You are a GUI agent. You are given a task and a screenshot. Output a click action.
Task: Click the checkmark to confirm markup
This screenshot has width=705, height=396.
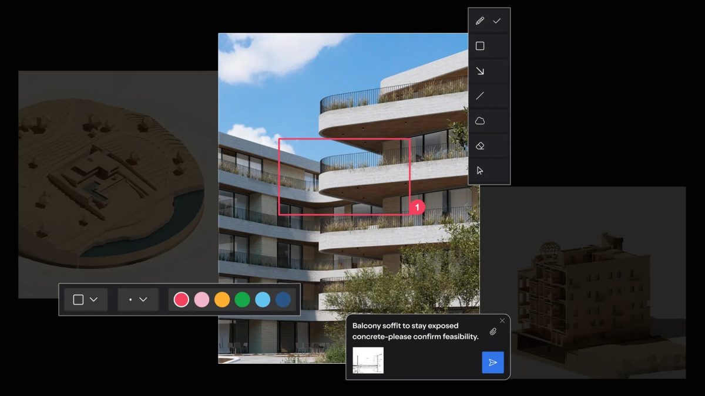(x=497, y=21)
